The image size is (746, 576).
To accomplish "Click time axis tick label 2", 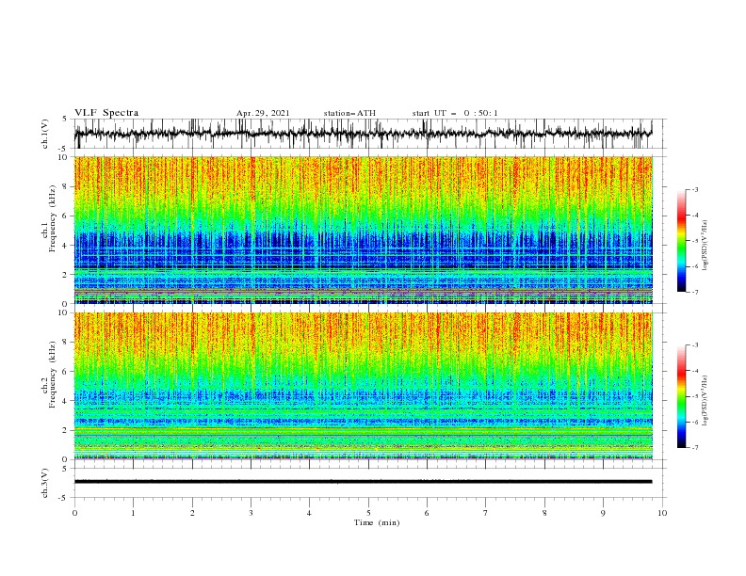I will [192, 513].
